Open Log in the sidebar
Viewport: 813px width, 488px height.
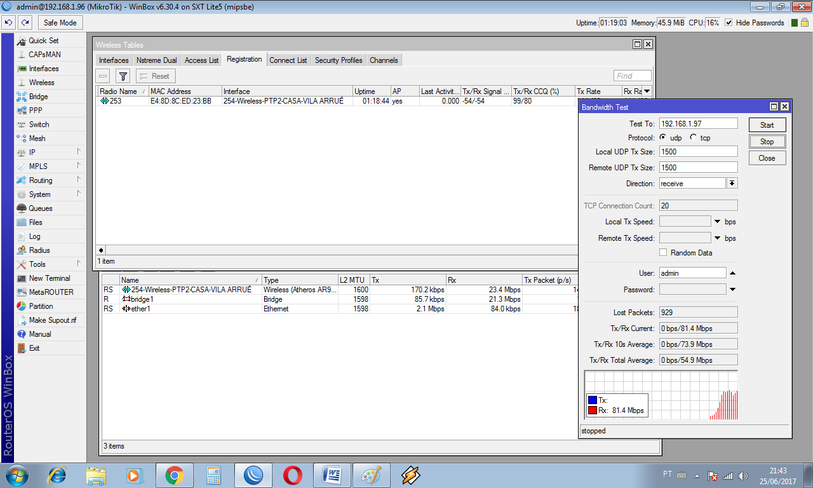[34, 236]
